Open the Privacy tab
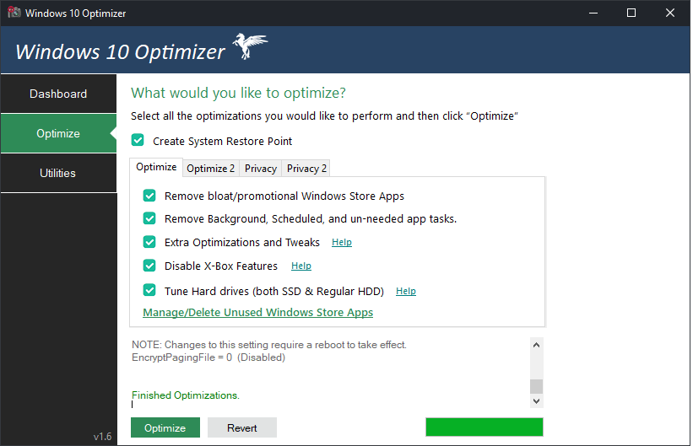The image size is (693, 446). pos(261,169)
